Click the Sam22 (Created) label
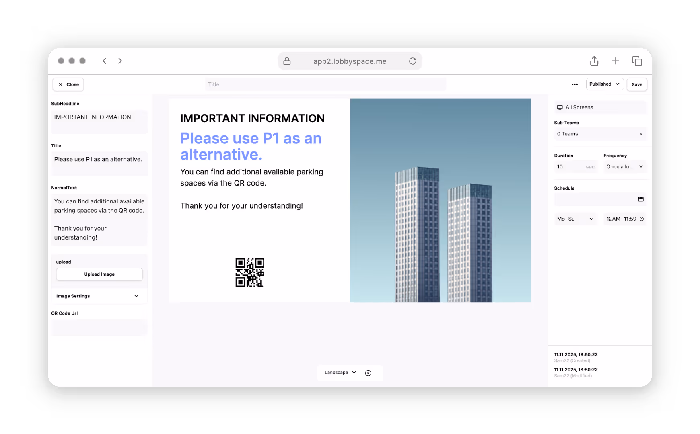The image size is (700, 434). point(572,361)
